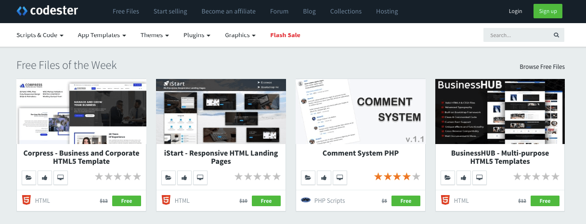Click monitor preview icon on iStart card
586x224 pixels.
click(200, 177)
